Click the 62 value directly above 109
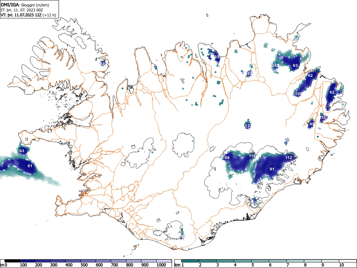Viewport: 357px width, 268px height. click(x=310, y=75)
